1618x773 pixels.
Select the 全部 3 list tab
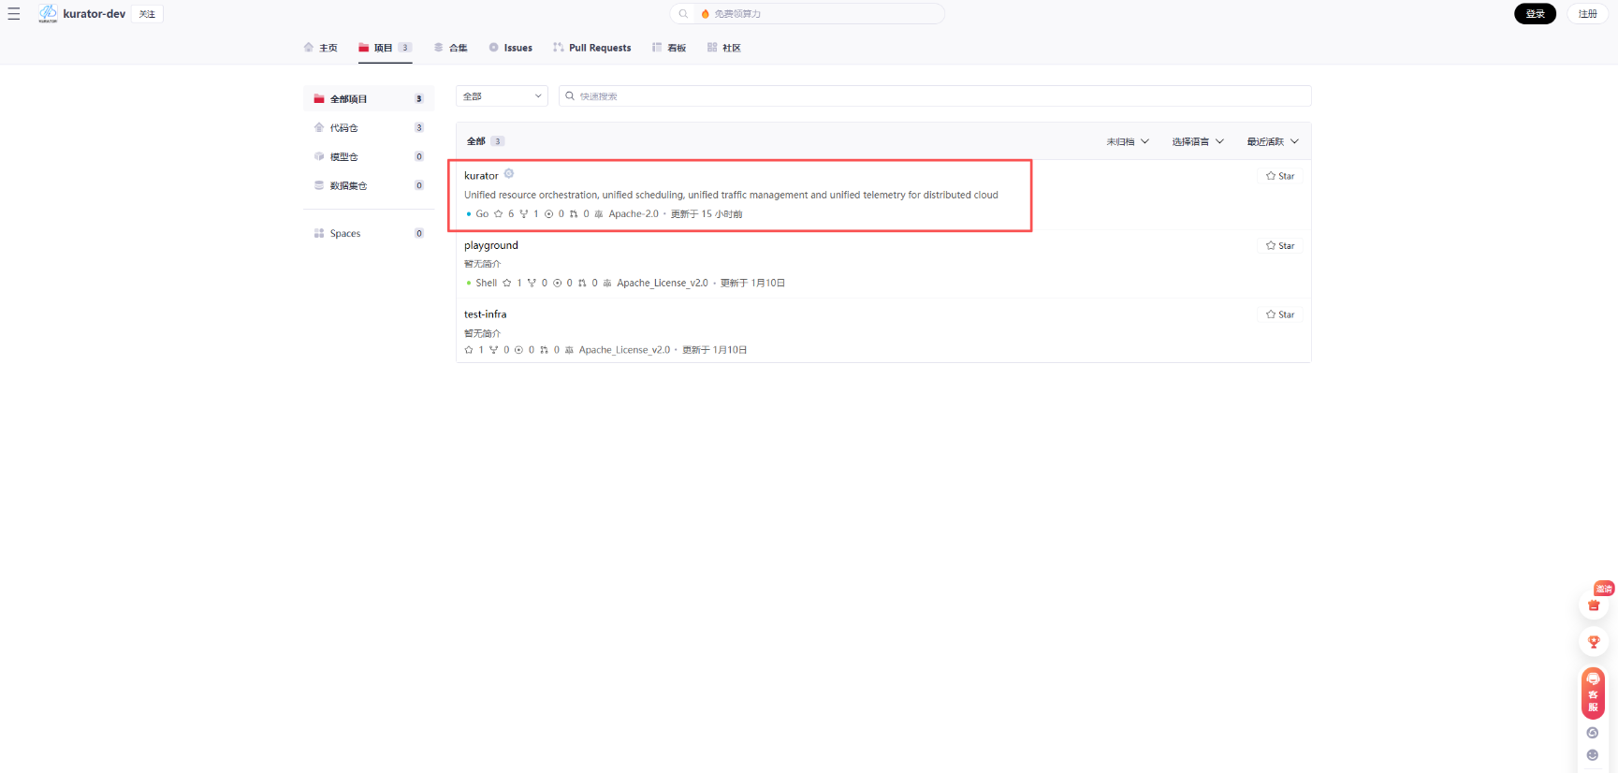tap(486, 141)
